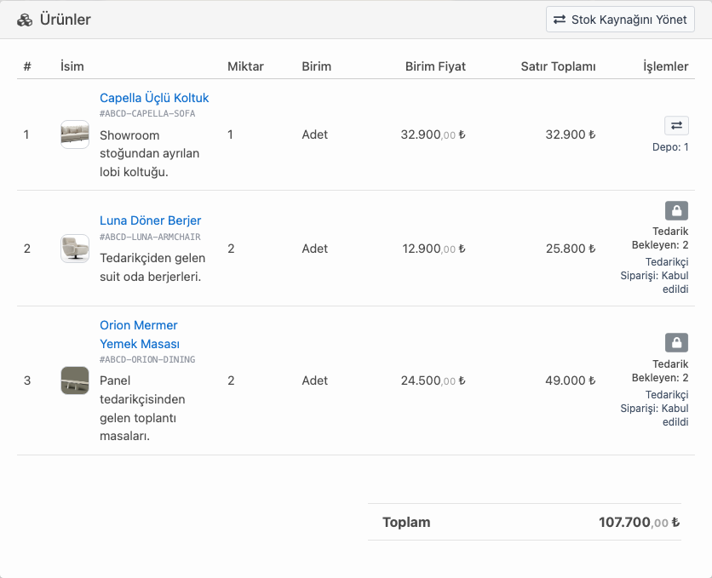Open the Luna Döner Berjer product link
The image size is (712, 578).
150,220
